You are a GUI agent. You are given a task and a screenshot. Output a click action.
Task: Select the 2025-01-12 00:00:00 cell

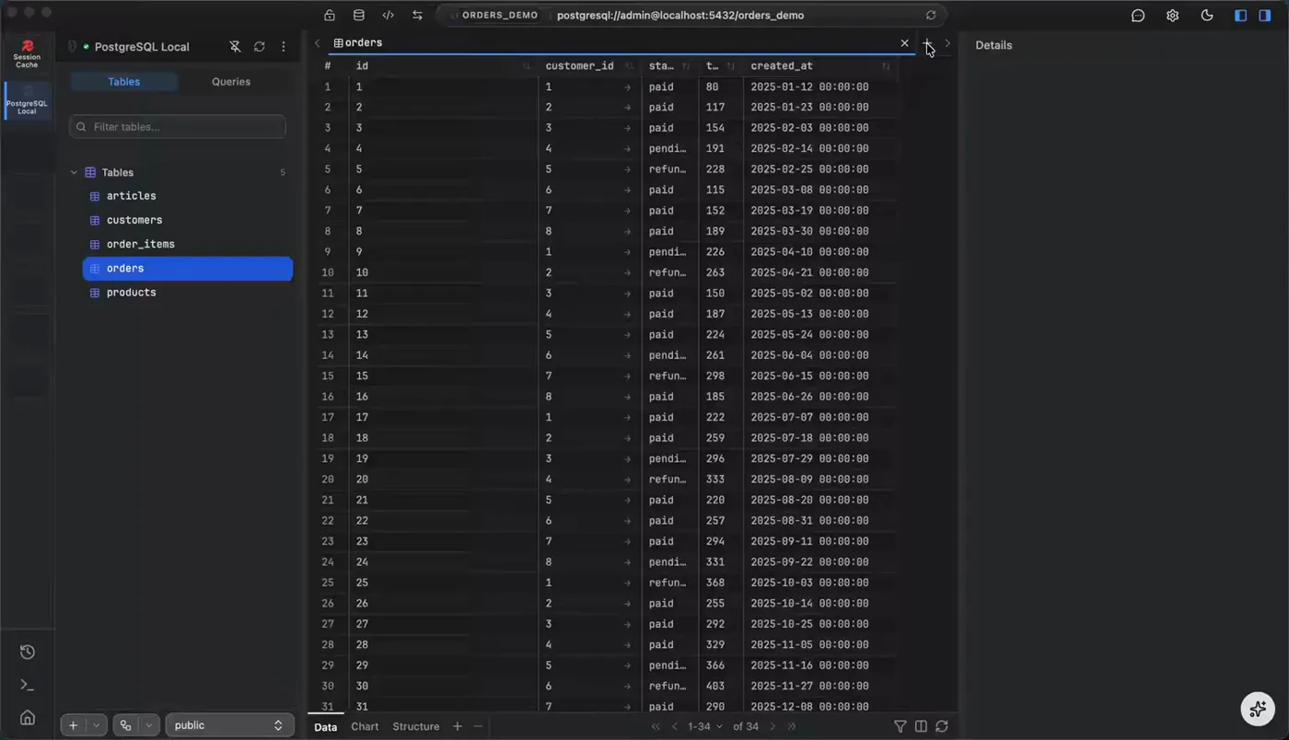coord(819,87)
